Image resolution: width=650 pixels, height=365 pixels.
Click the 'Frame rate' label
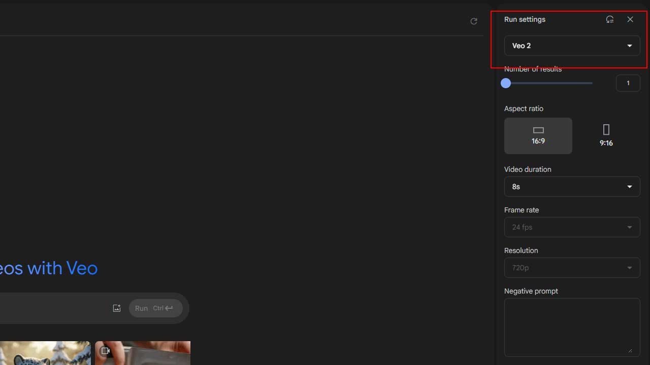tap(522, 210)
